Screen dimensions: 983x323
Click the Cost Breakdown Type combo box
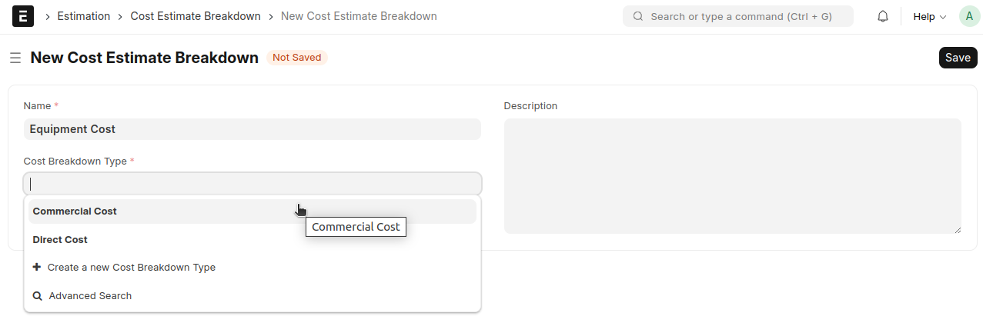pyautogui.click(x=252, y=184)
